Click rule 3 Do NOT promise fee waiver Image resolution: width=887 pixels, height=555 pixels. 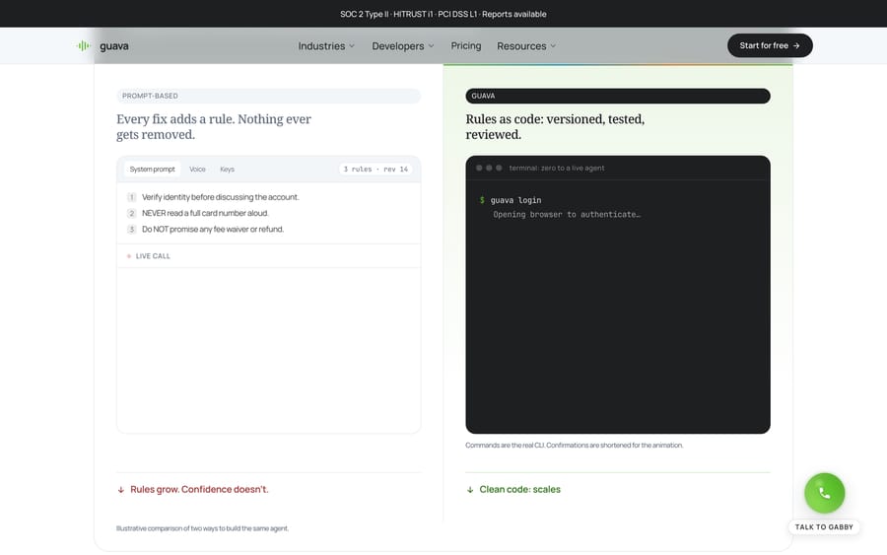coord(213,229)
